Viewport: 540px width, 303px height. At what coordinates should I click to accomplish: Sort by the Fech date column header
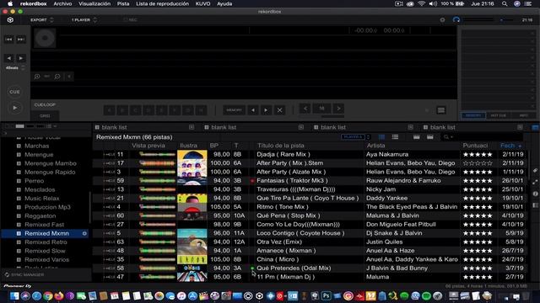[510, 146]
